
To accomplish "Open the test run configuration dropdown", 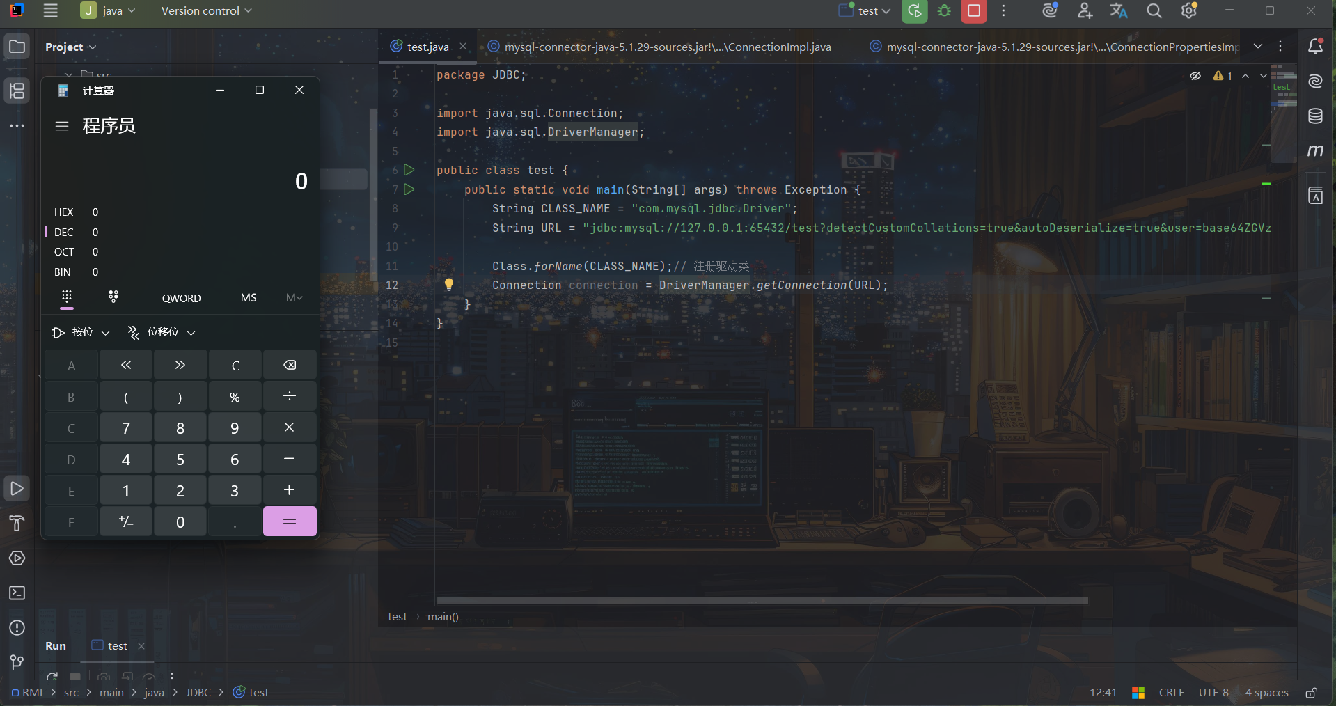I will [x=865, y=11].
